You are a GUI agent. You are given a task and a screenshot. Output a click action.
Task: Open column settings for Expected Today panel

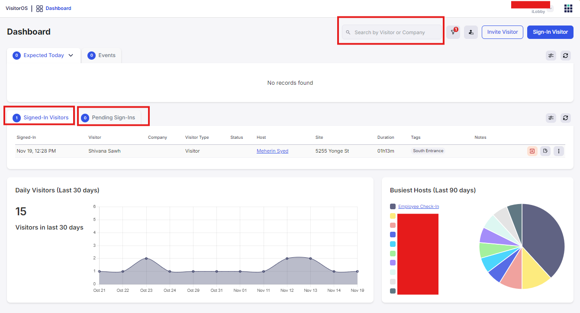pyautogui.click(x=551, y=55)
